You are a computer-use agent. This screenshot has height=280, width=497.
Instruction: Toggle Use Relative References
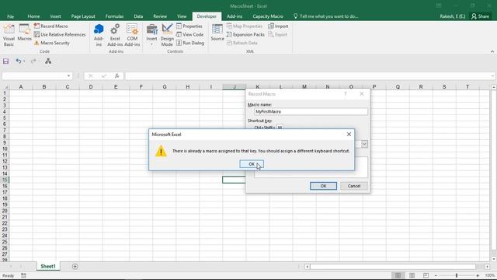[60, 34]
